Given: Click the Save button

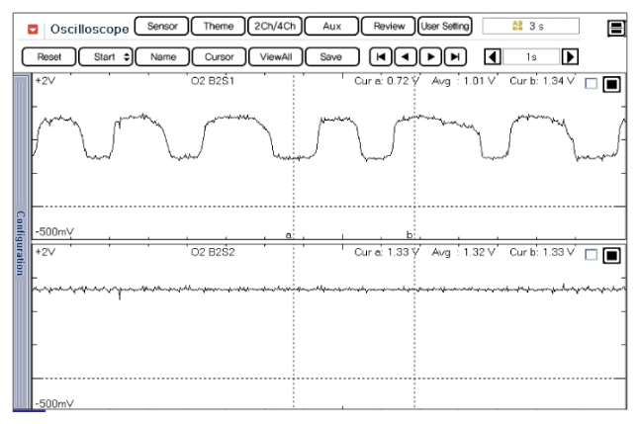Looking at the screenshot, I should [x=331, y=57].
